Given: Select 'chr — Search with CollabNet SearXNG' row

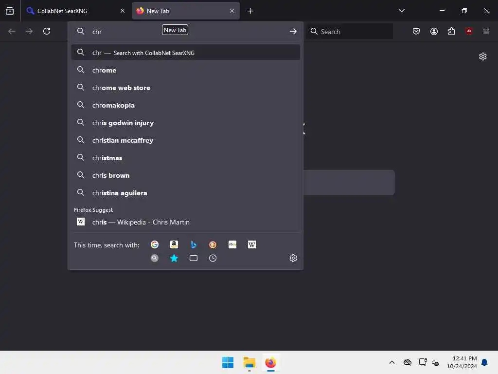Looking at the screenshot, I should point(186,53).
